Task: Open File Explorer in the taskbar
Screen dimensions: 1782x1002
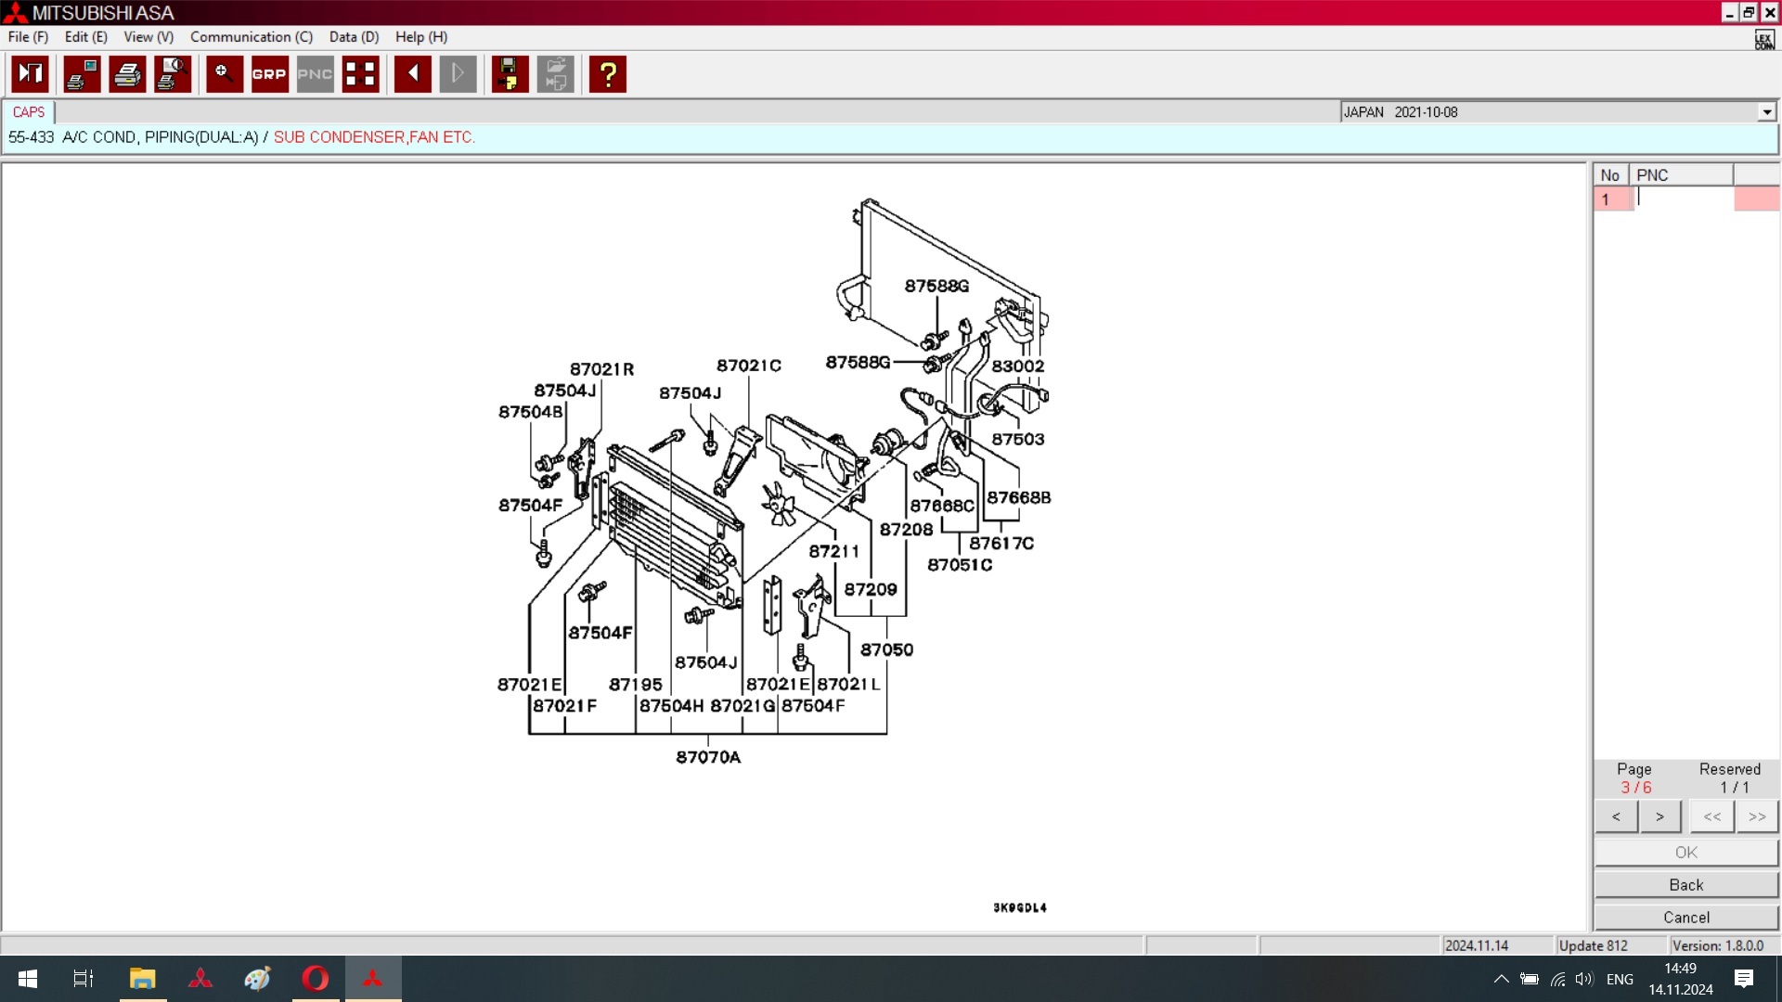Action: (x=142, y=979)
